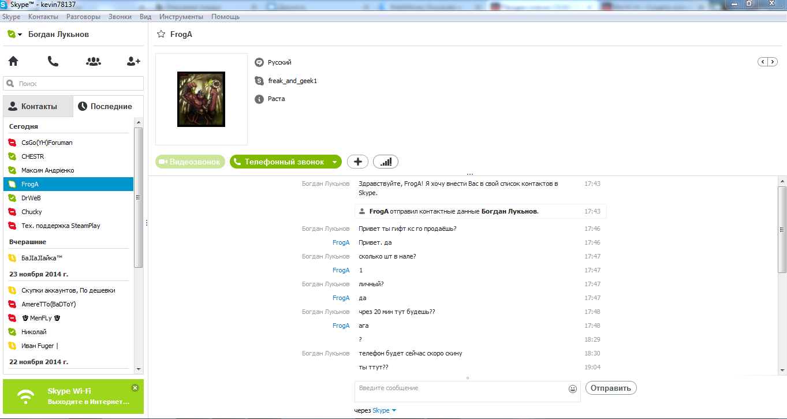Click status icon next to Chucky
This screenshot has height=419, width=787.
[x=12, y=212]
